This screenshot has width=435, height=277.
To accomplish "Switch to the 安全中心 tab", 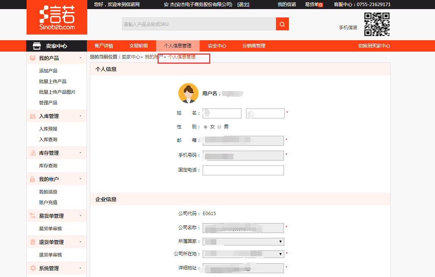I will click(217, 46).
